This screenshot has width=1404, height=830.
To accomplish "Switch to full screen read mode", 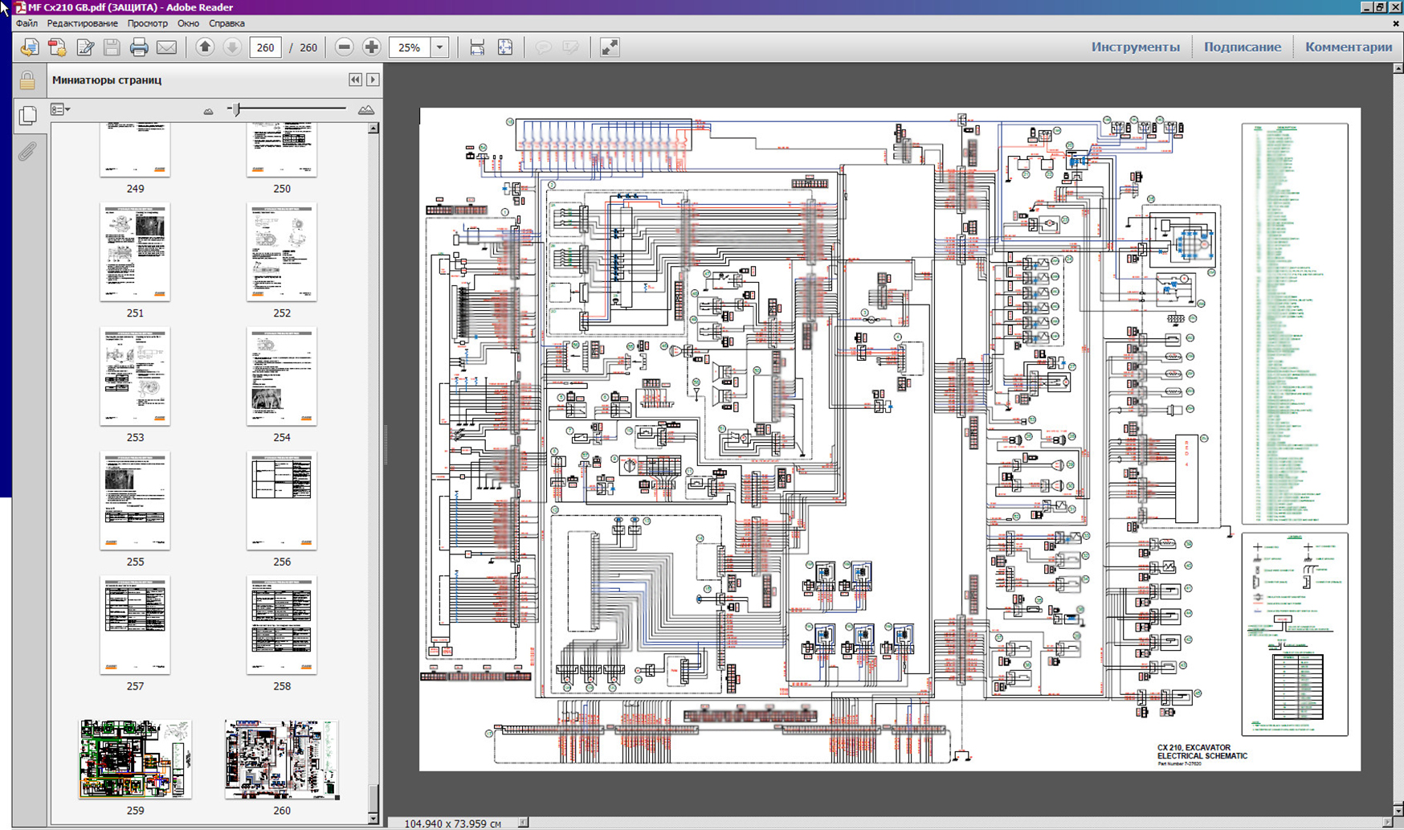I will tap(610, 47).
